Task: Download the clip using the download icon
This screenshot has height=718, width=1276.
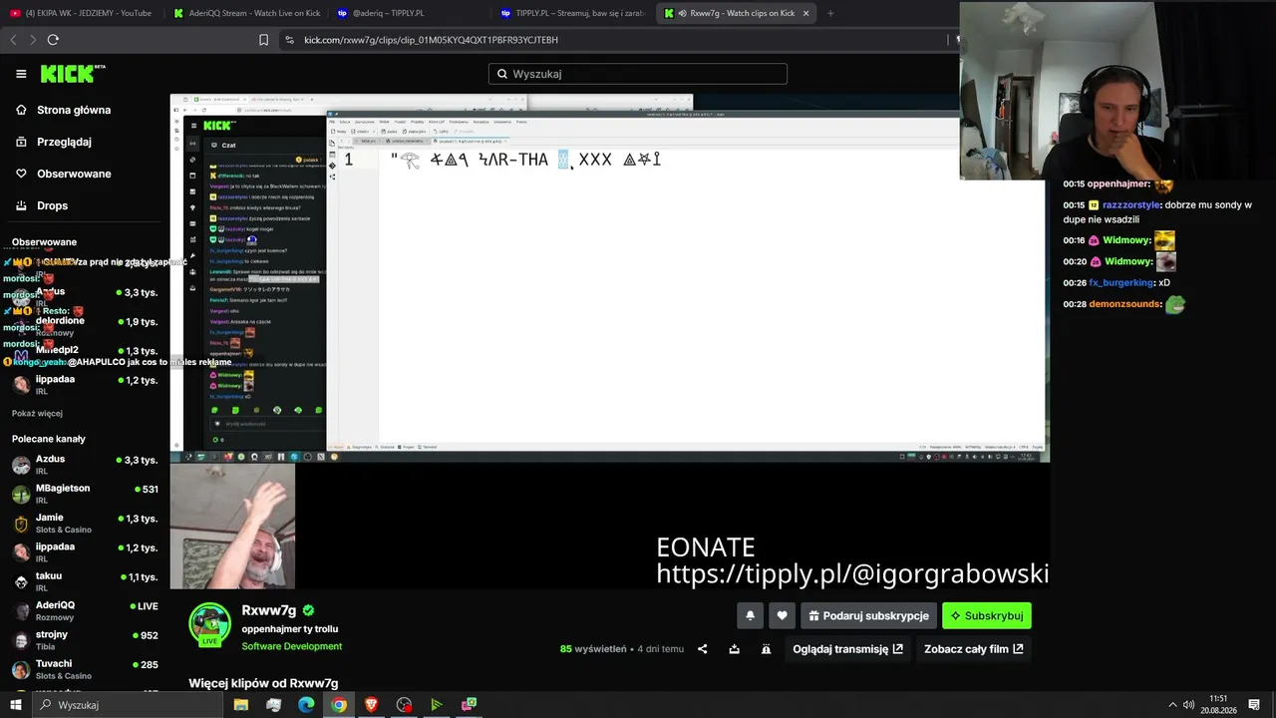Action: [x=735, y=649]
